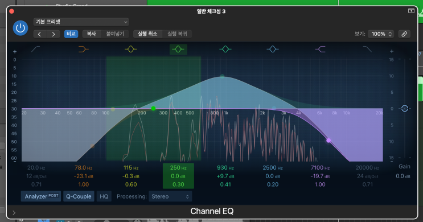This screenshot has width=423, height=222.
Task: Toggle the yellow 115 Hz bell band icon
Action: coord(131,49)
